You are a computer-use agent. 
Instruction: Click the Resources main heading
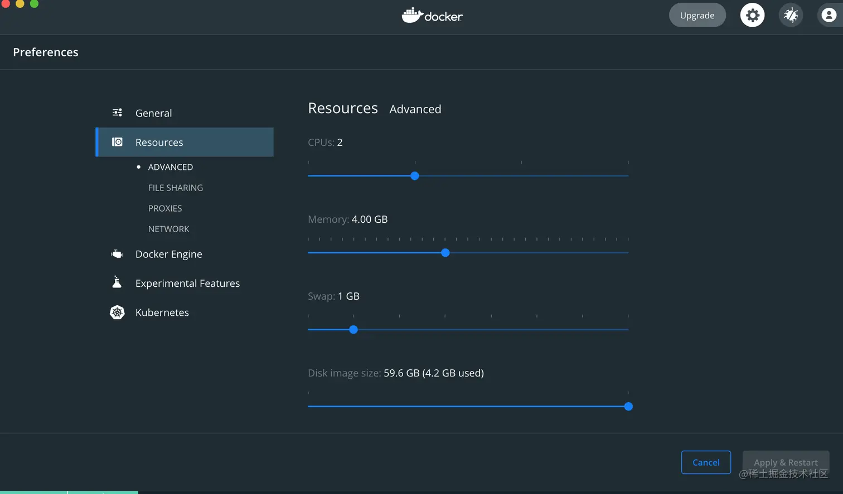pyautogui.click(x=343, y=108)
